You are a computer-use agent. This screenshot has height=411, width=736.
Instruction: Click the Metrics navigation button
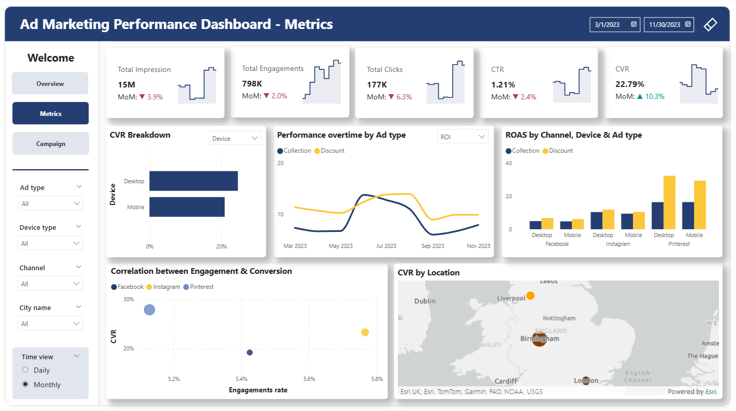coord(50,113)
